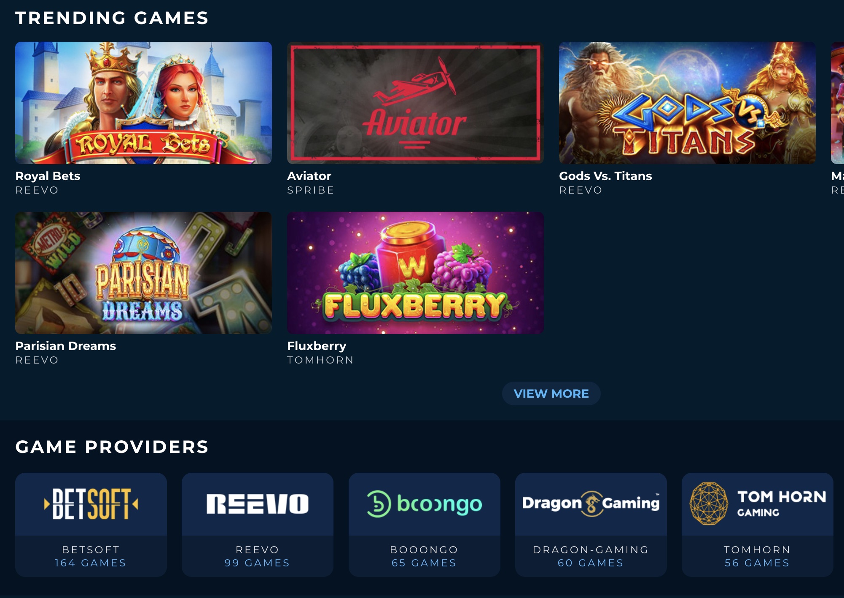
Task: Open the Gods Vs. Titans thumbnail
Action: (x=687, y=102)
